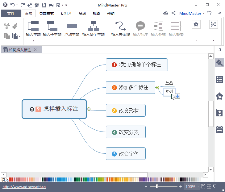Image resolution: width=225 pixels, height=192 pixels.
Task: Open the 文件 file menu
Action: 11,13
